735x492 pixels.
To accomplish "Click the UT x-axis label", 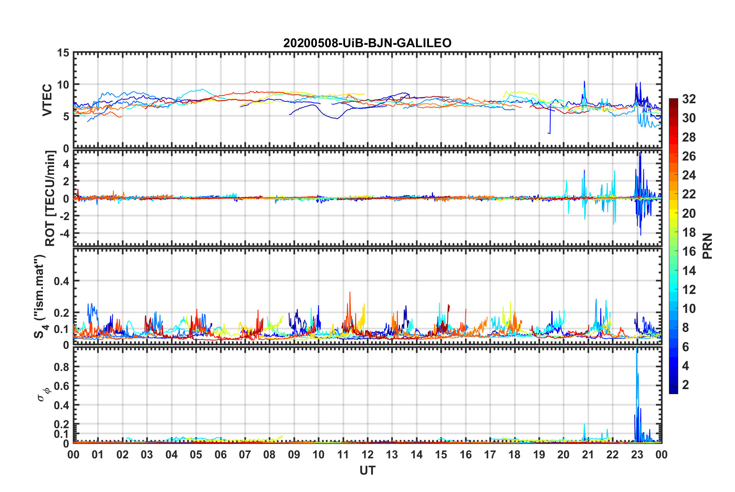I will (x=367, y=470).
